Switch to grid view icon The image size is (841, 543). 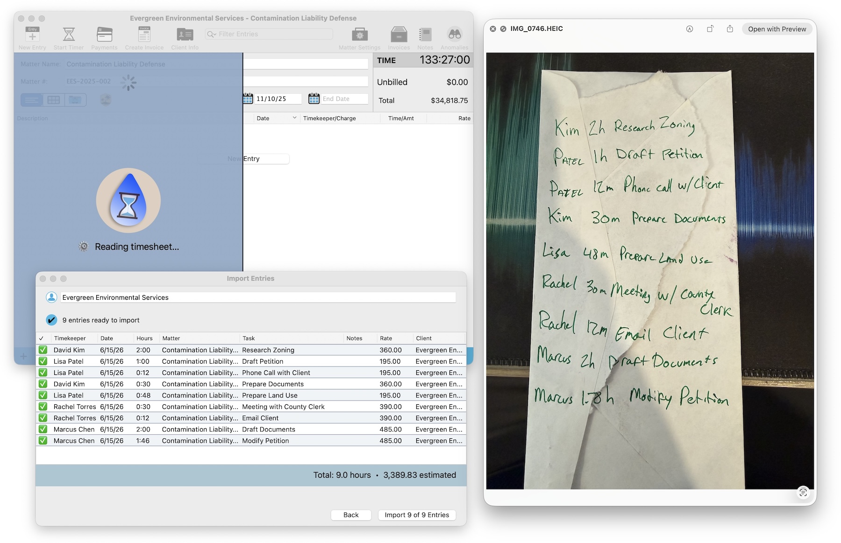pos(54,100)
